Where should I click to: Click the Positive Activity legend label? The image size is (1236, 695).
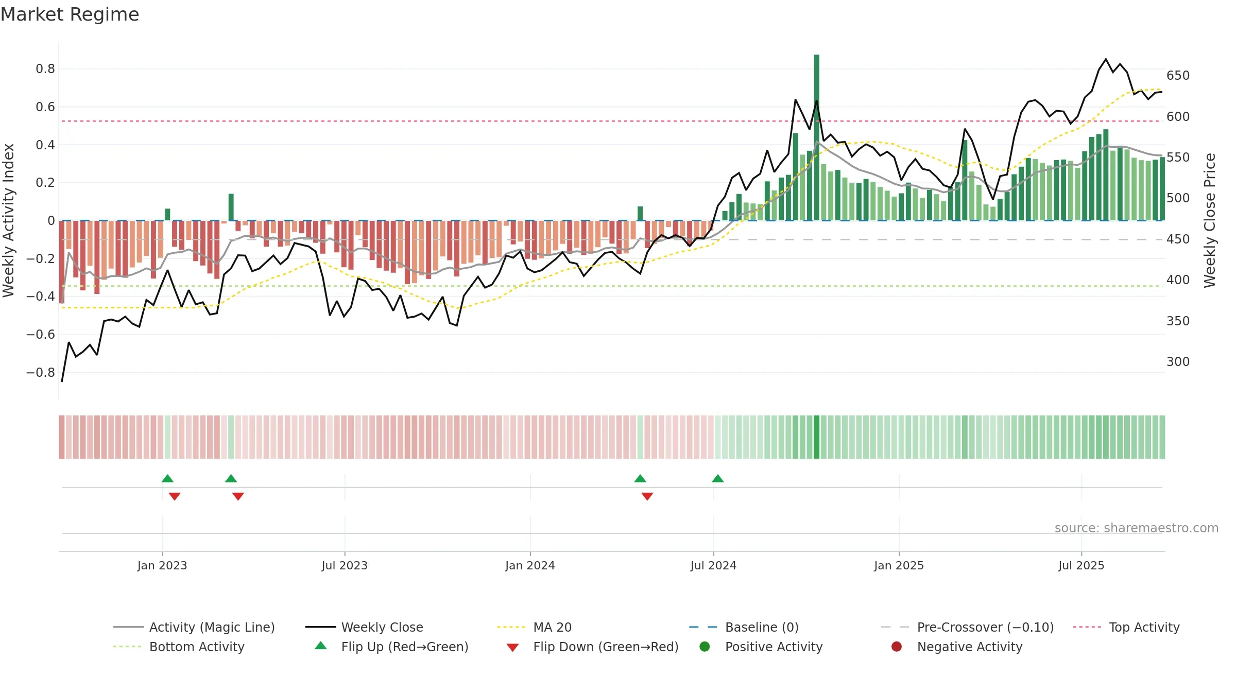(774, 647)
